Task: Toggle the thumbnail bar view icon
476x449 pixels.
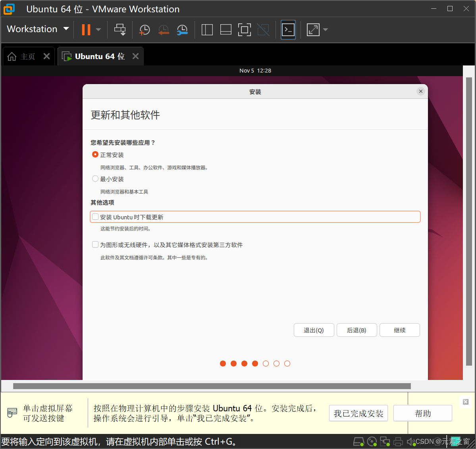Action: pos(226,30)
